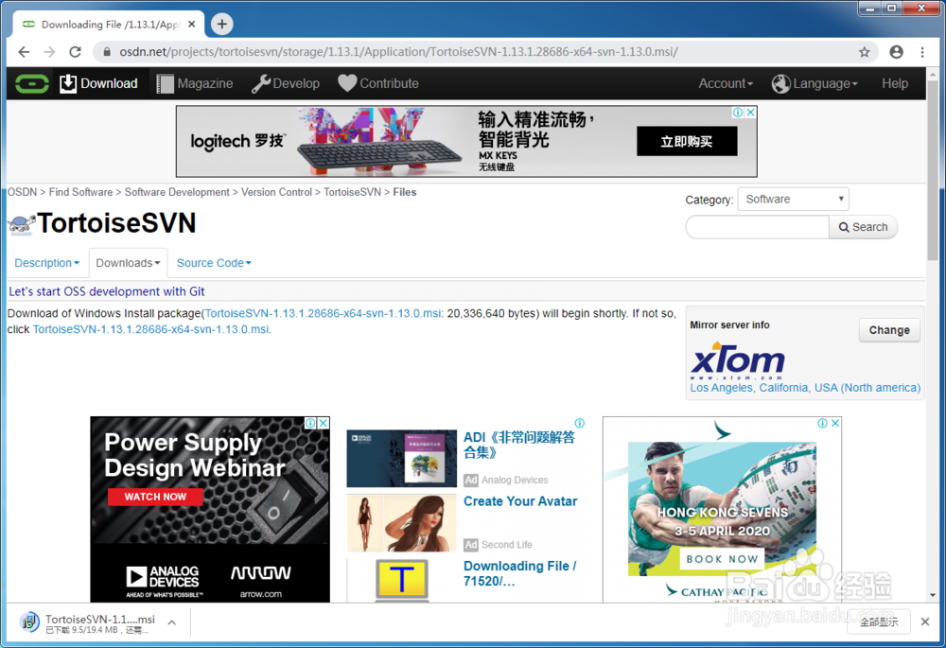Viewport: 946px width, 648px height.
Task: Click the page reload icon
Action: pos(75,52)
